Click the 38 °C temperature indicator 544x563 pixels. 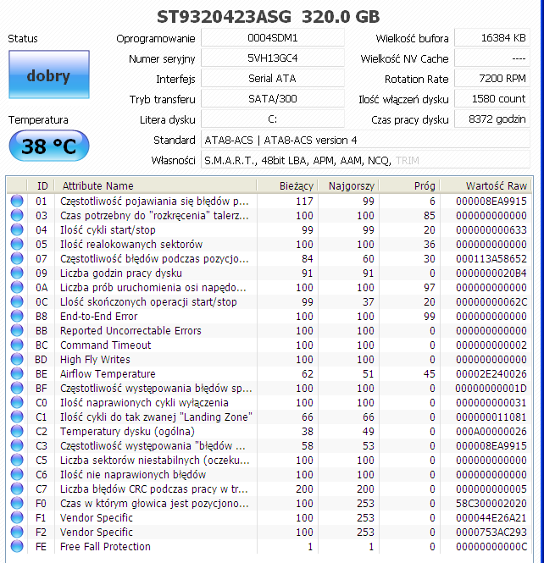point(49,146)
